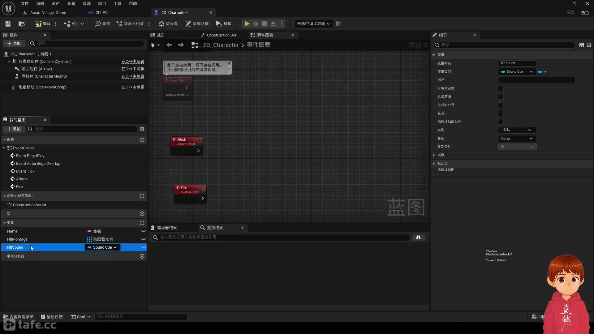Click the 编译 compile button
594x334 pixels.
coord(43,24)
